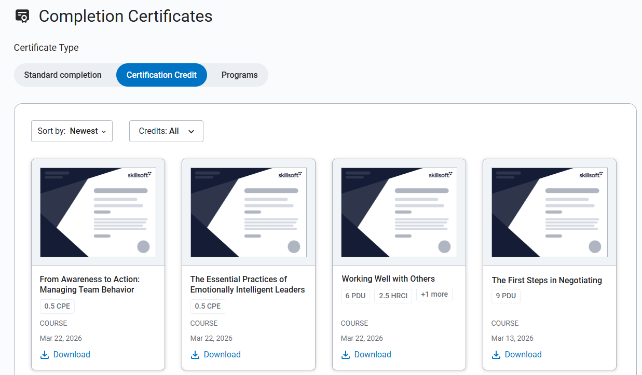Click download icon for Managing Team Behavior
This screenshot has height=375, width=642.
[x=45, y=355]
